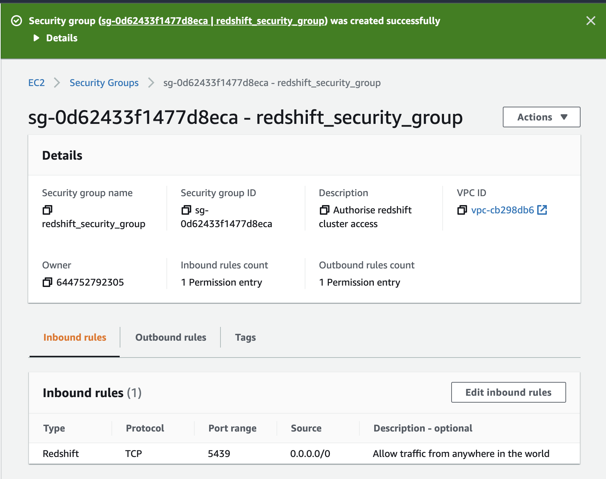Click the success checkmark icon
Viewport: 606px width, 479px height.
(16, 21)
